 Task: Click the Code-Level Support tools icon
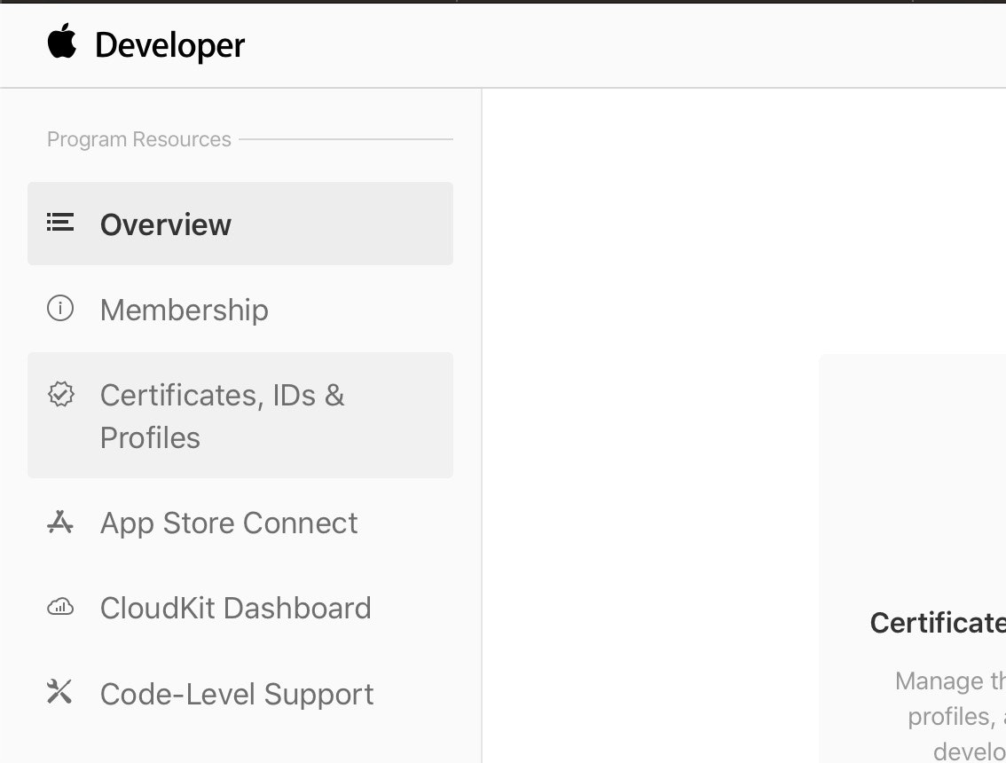pos(59,692)
